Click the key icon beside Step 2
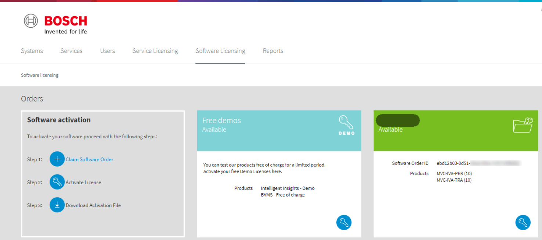This screenshot has width=542, height=240. point(57,182)
